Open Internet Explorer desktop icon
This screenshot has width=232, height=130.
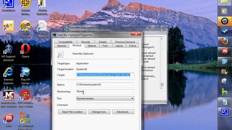click(x=8, y=75)
